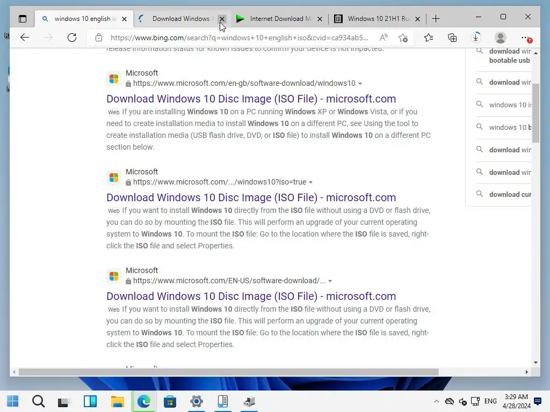Click the scroll down arrow
The image size is (550, 412).
pos(535,363)
